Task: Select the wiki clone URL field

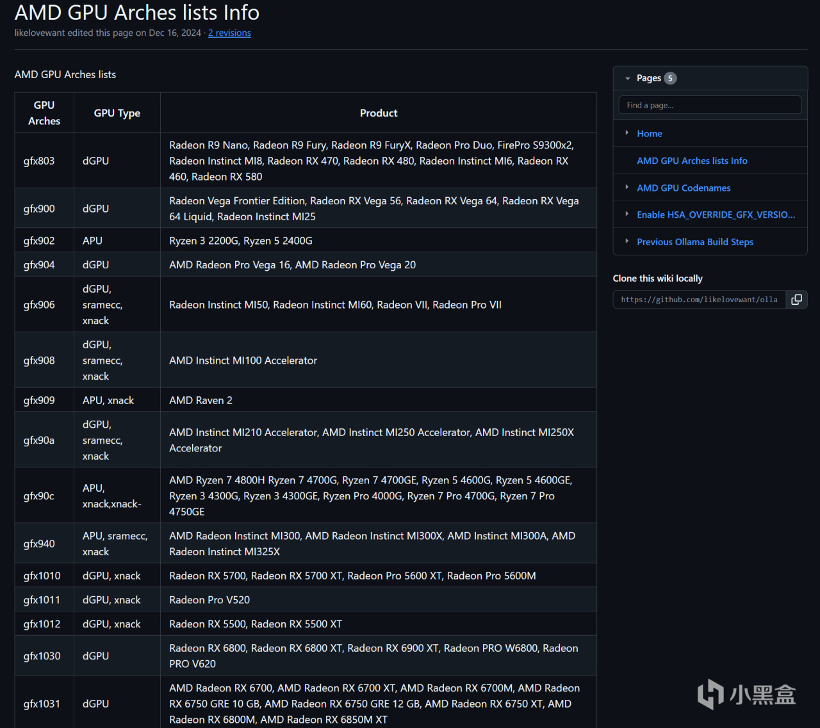Action: coord(700,300)
